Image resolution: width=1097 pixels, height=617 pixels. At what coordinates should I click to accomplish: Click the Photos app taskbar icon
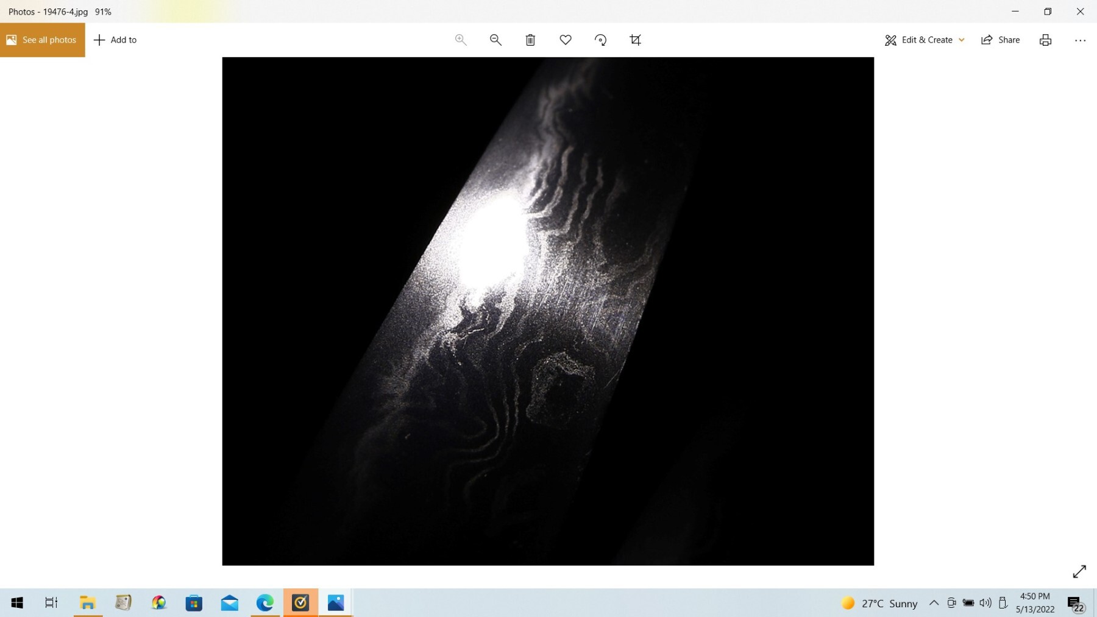336,602
